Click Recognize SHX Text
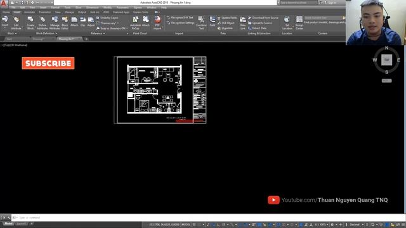This screenshot has width=406, height=228. [x=180, y=18]
